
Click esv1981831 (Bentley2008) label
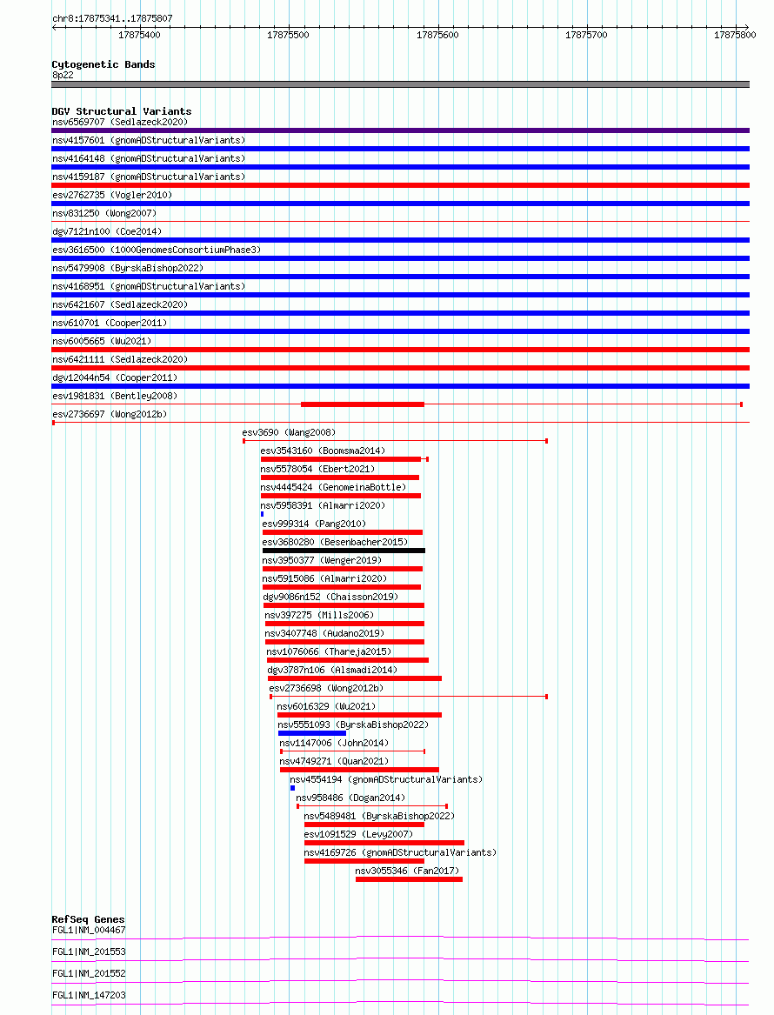point(115,396)
